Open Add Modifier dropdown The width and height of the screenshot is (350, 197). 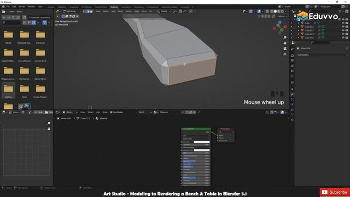[322, 55]
